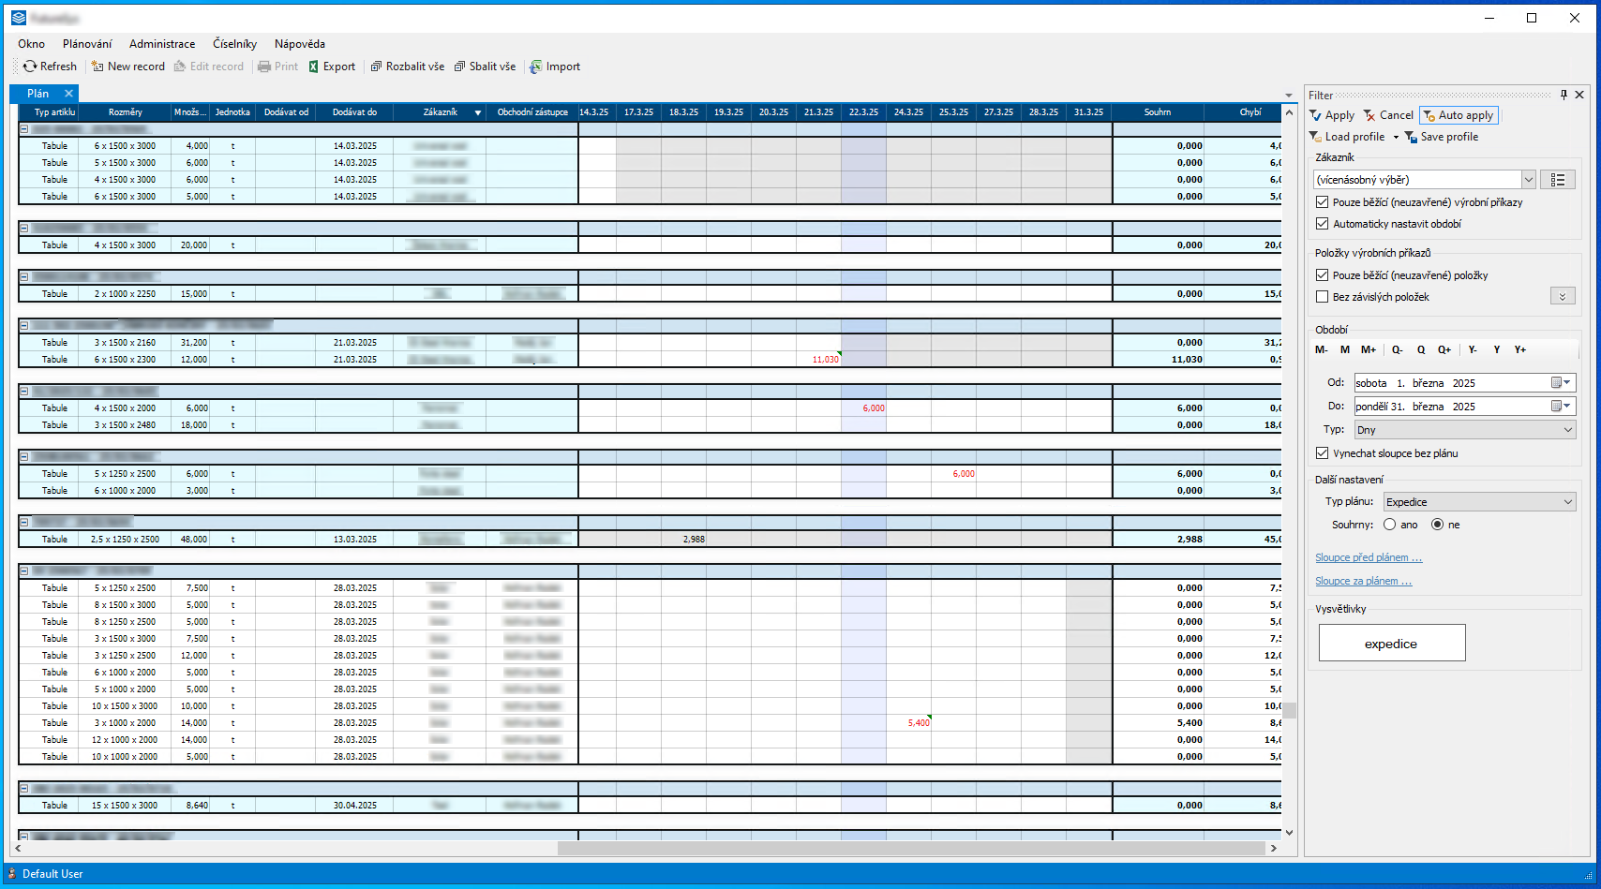Collapse all rows with Sbalit vše
Image resolution: width=1601 pixels, height=889 pixels.
pos(459,67)
